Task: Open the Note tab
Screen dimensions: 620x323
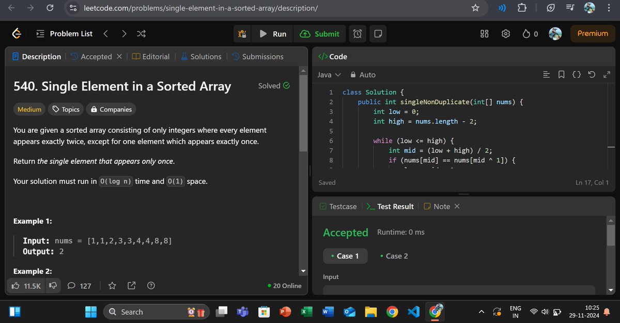Action: click(437, 206)
